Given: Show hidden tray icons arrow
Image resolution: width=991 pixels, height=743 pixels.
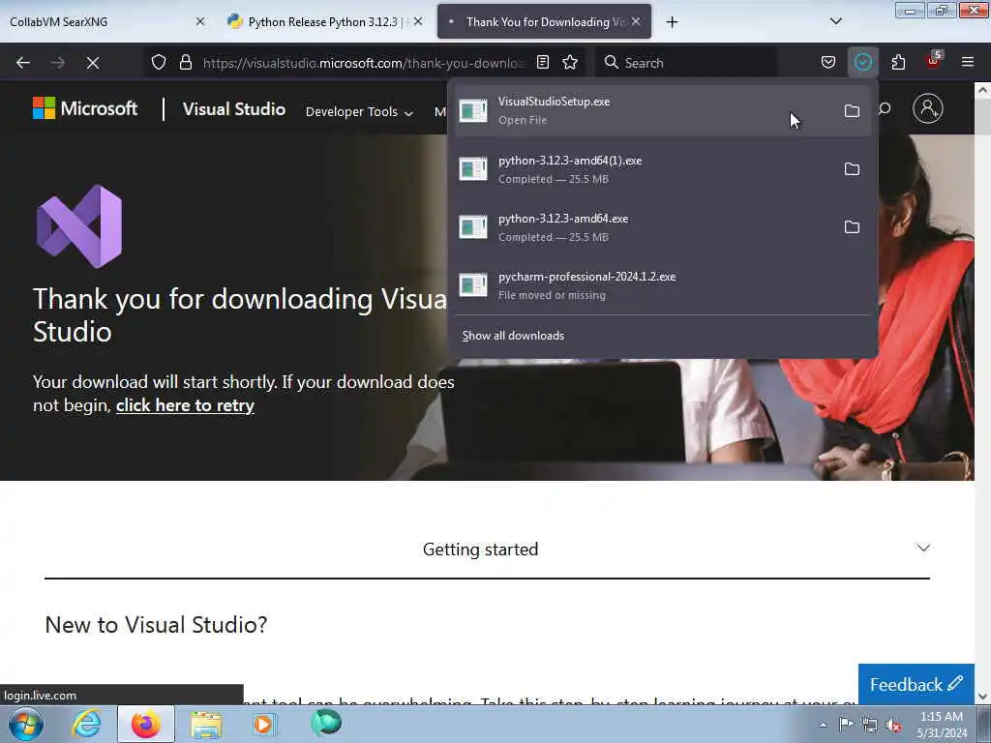Looking at the screenshot, I should pos(823,725).
